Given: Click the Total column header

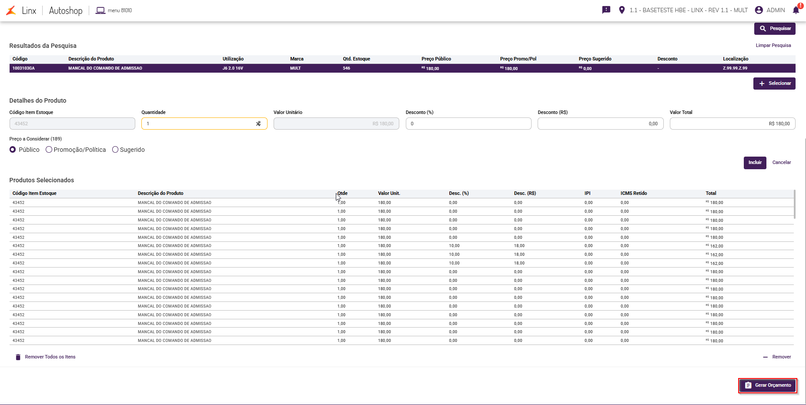Looking at the screenshot, I should [711, 194].
